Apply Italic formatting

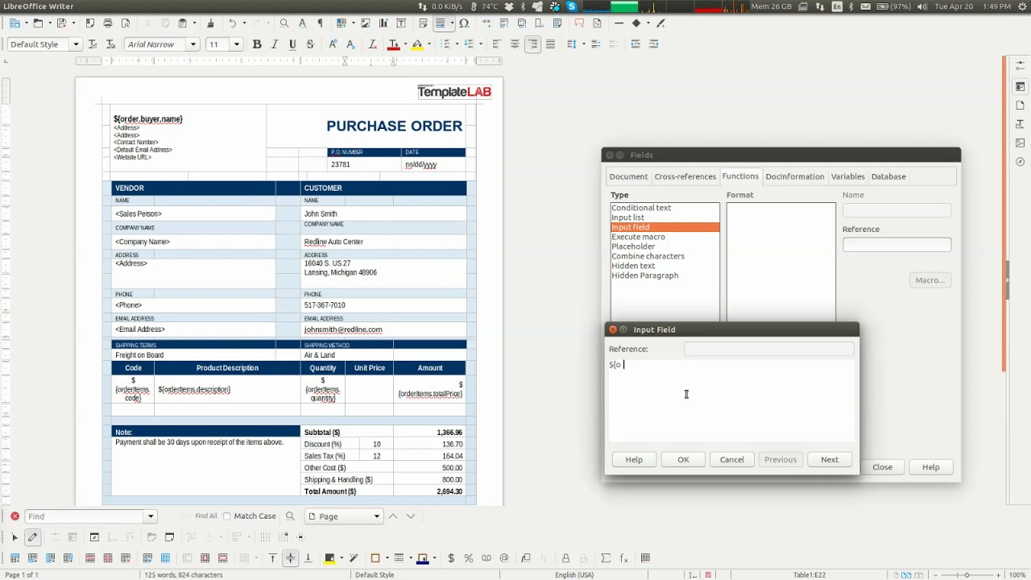pyautogui.click(x=275, y=44)
